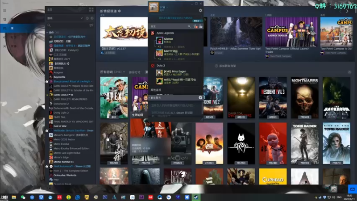The image size is (357, 201).
Task: Open the hamburger menu in Steam sidebar
Action: [x=4, y=10]
